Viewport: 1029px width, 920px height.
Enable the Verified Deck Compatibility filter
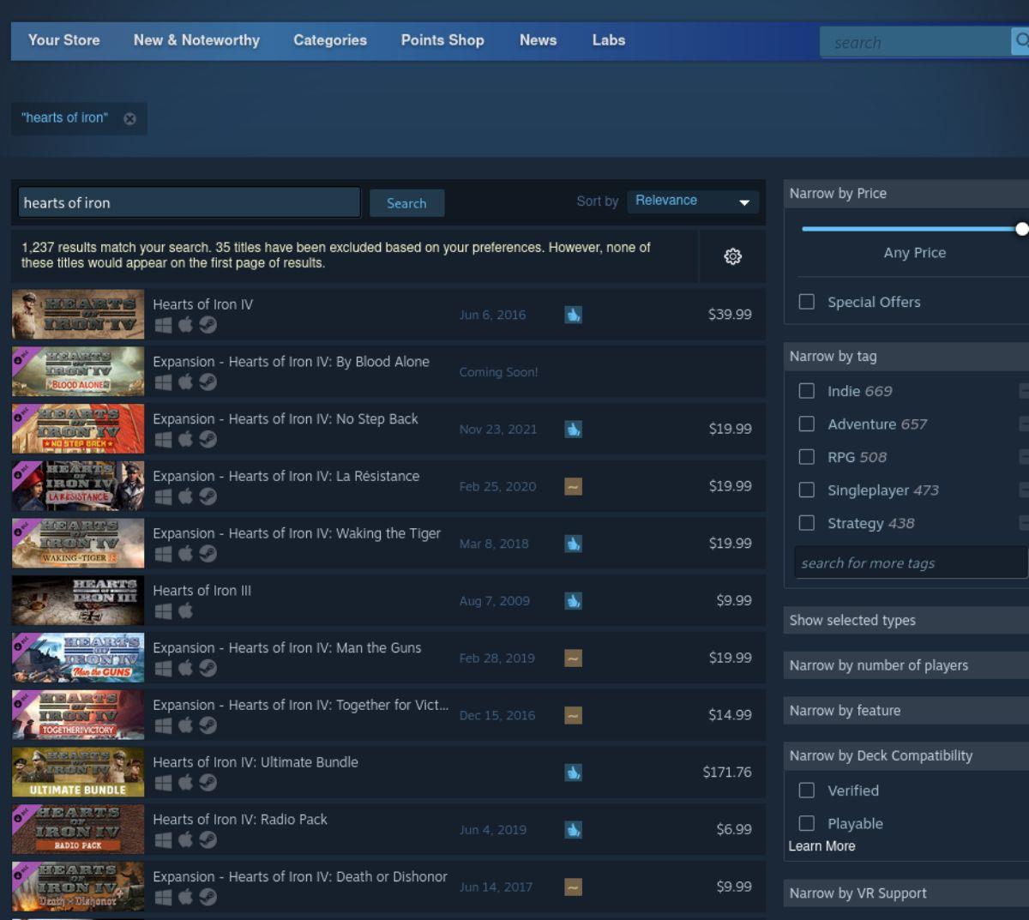pyautogui.click(x=806, y=790)
